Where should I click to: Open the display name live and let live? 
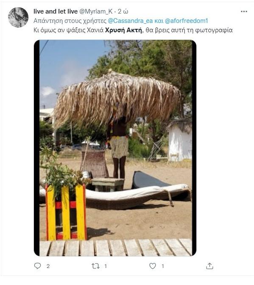(x=56, y=11)
